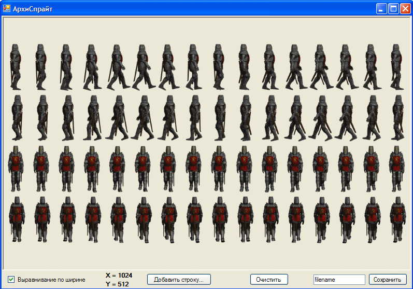
Task: Click the АрхиСпрайт app icon in title bar
Action: point(7,9)
